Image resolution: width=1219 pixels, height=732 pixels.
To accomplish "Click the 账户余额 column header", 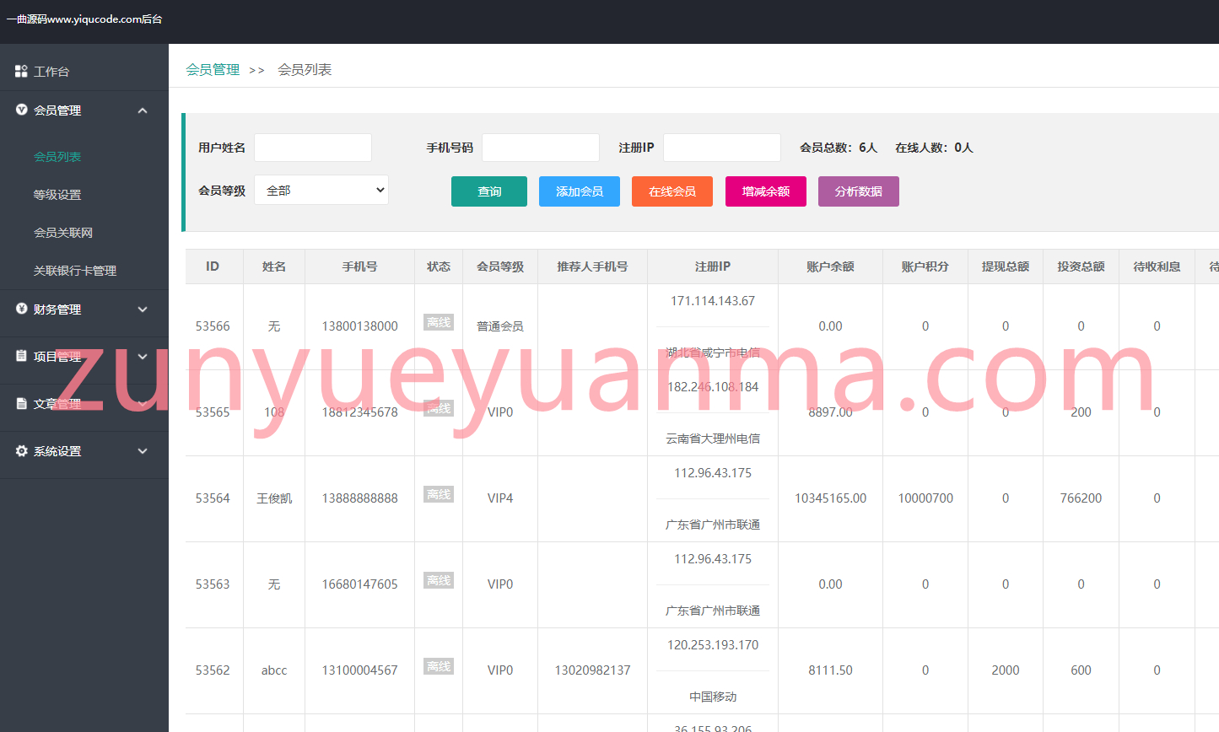I will [830, 266].
